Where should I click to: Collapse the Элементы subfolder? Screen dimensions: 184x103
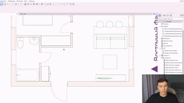(161, 58)
